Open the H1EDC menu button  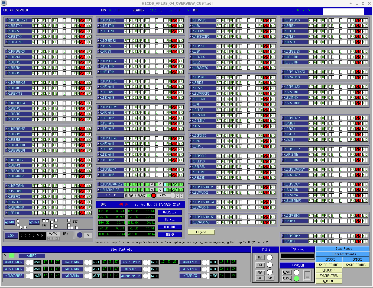111,195
